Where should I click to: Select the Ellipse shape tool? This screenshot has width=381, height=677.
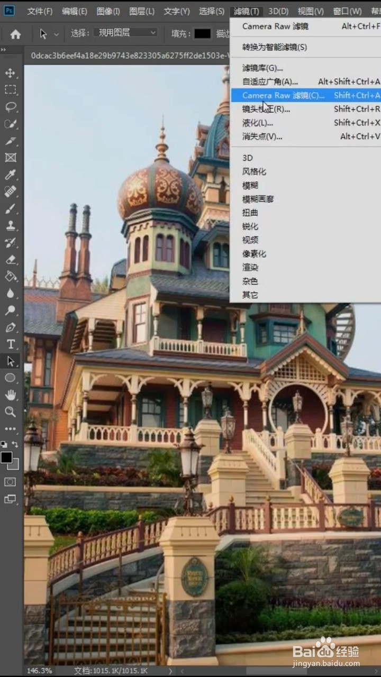[x=11, y=378]
